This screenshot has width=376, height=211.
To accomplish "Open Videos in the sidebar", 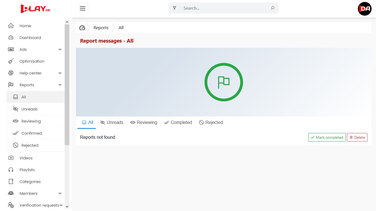I will tap(26, 158).
